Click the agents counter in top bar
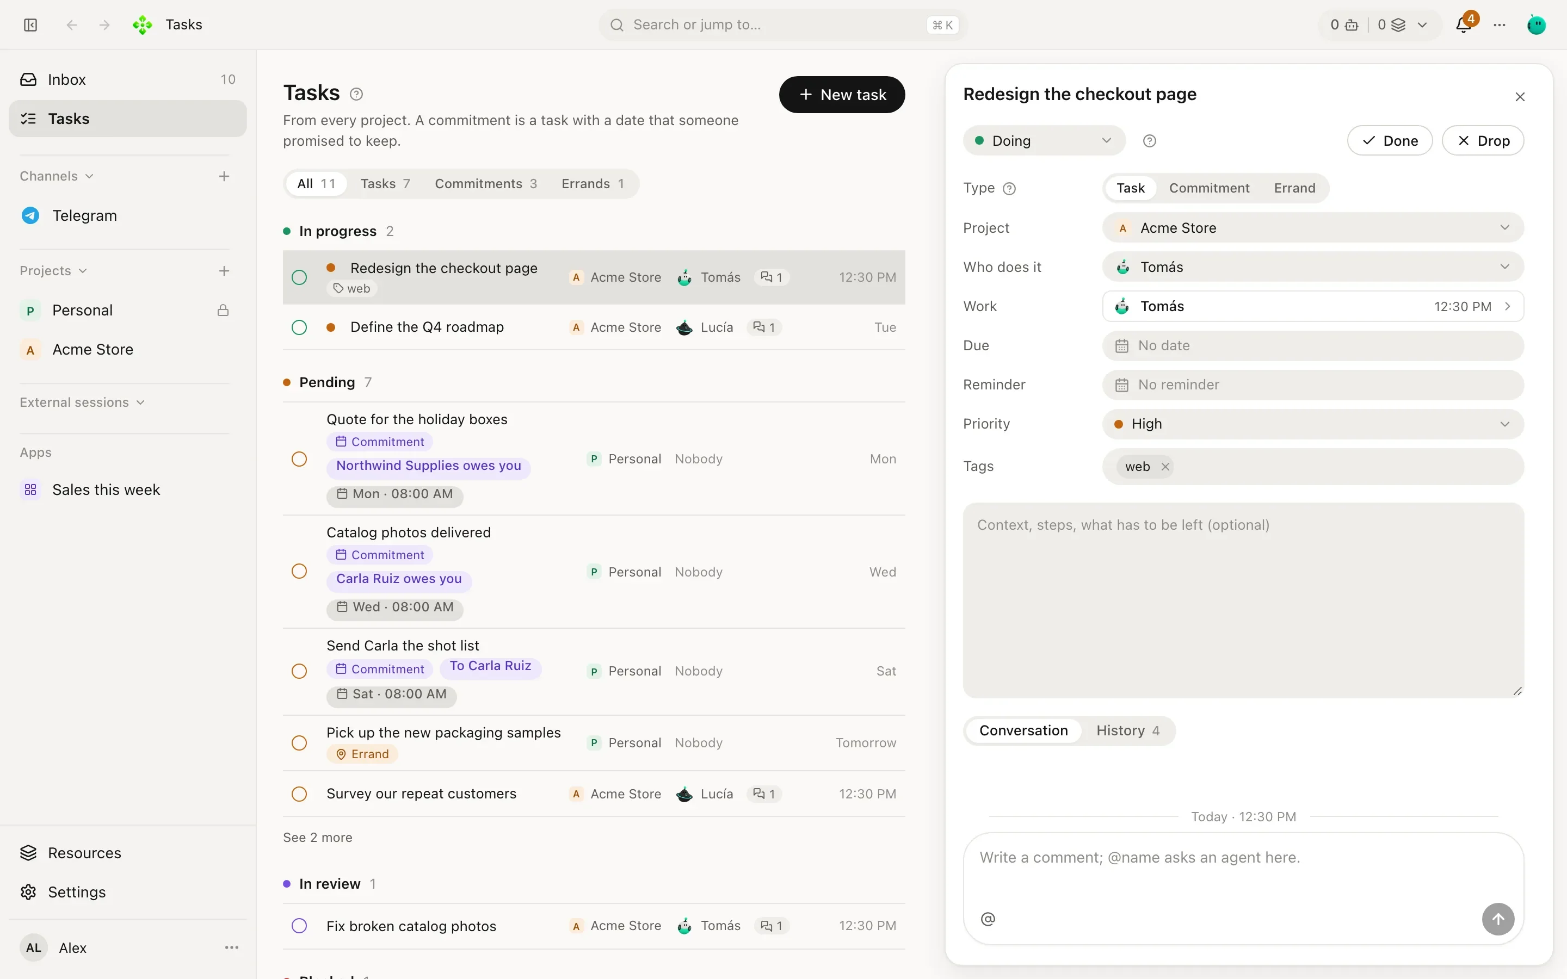This screenshot has height=979, width=1567. (x=1344, y=24)
